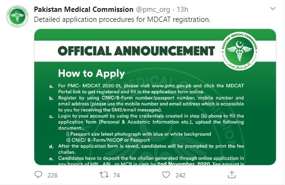
Task: Expand the tweet options chevron
Action: click(x=273, y=9)
